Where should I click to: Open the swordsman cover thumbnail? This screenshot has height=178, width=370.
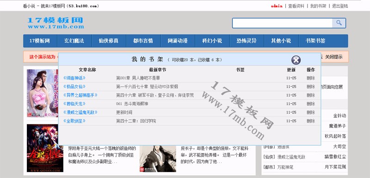point(158,159)
